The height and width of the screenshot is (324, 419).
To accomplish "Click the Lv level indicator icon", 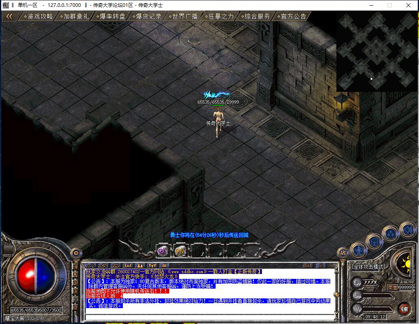I will pyautogui.click(x=357, y=283).
